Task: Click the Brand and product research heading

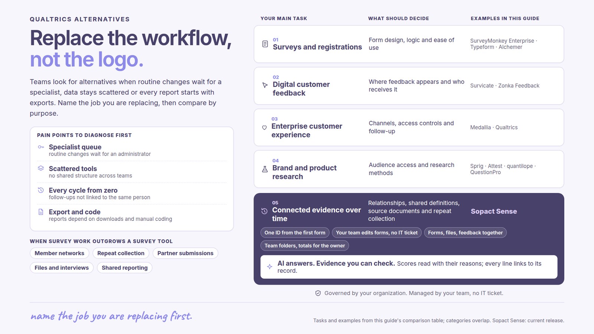Action: pos(304,172)
